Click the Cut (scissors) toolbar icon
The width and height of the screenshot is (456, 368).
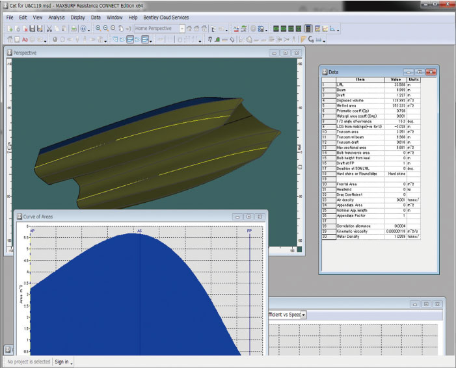pyautogui.click(x=49, y=29)
